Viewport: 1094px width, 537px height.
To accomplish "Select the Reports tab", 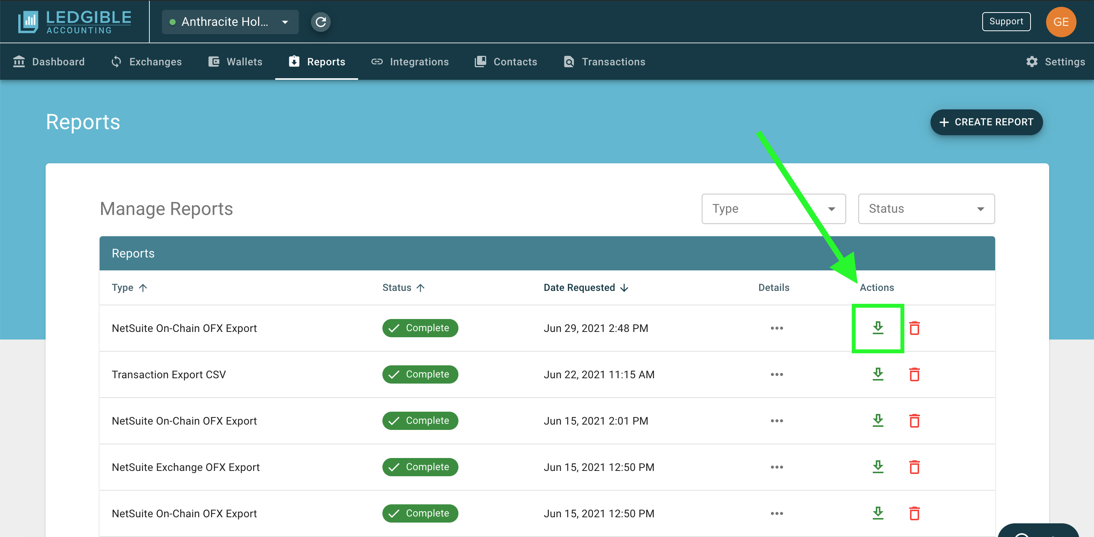I will [x=316, y=62].
